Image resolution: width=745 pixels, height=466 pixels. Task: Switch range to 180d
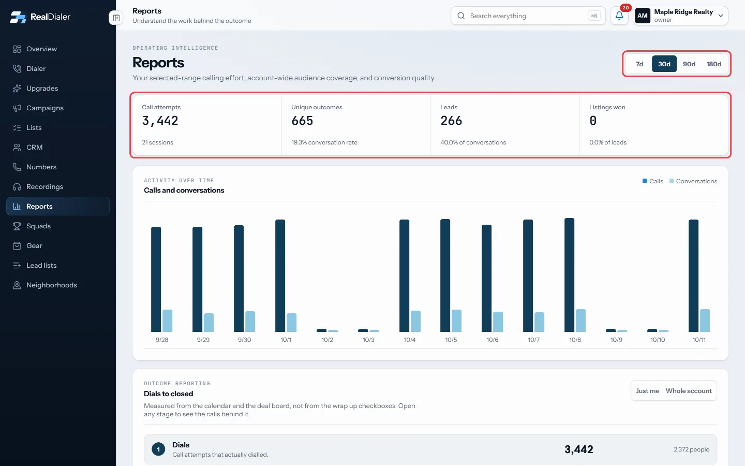click(714, 64)
